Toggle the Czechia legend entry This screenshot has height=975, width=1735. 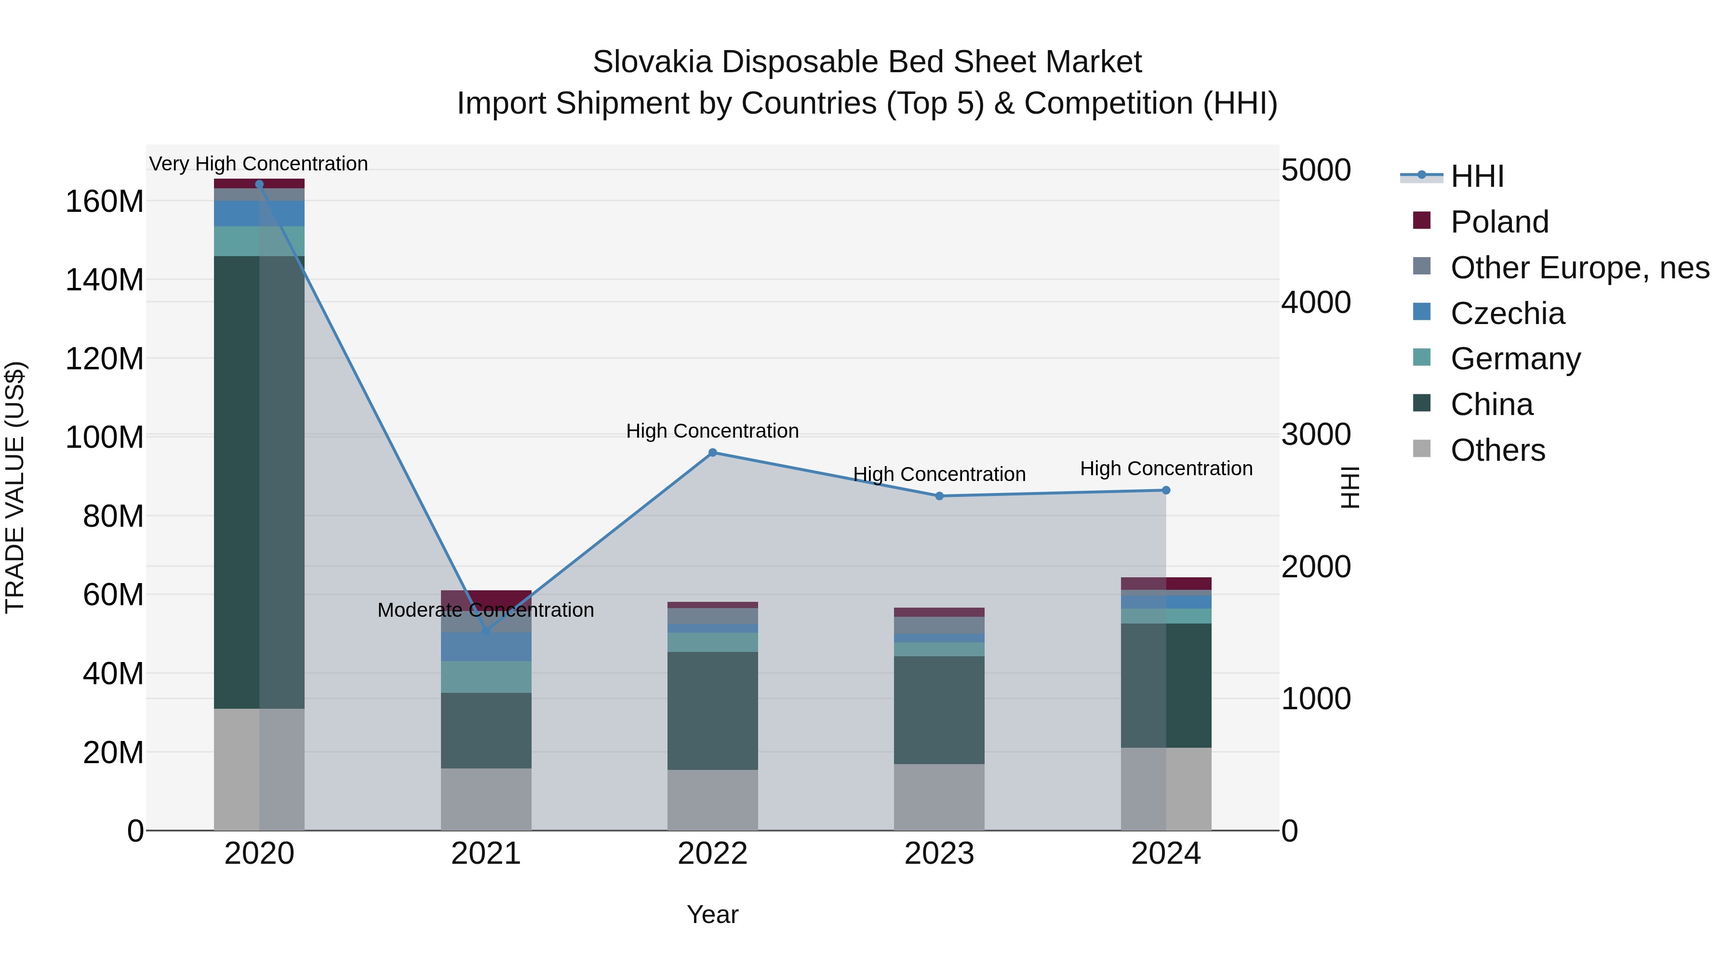tap(1489, 313)
